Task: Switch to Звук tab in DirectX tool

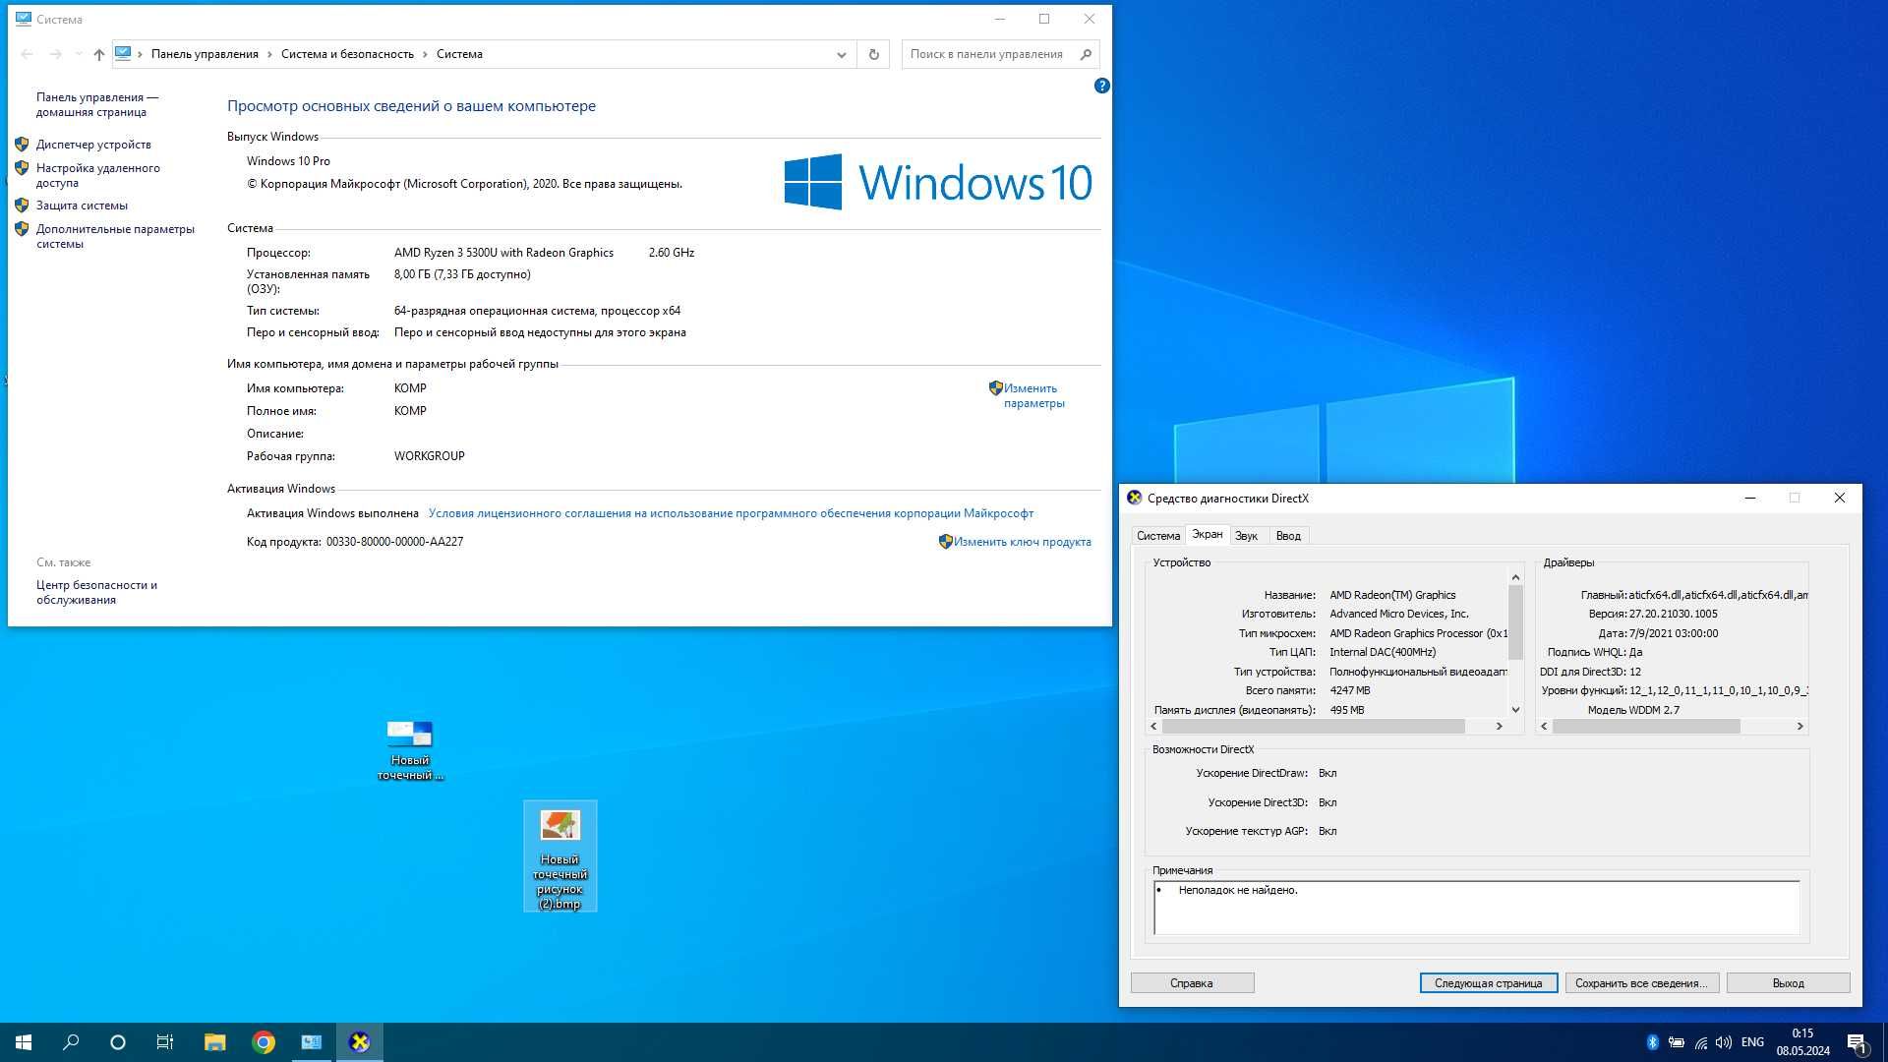Action: pyautogui.click(x=1246, y=536)
